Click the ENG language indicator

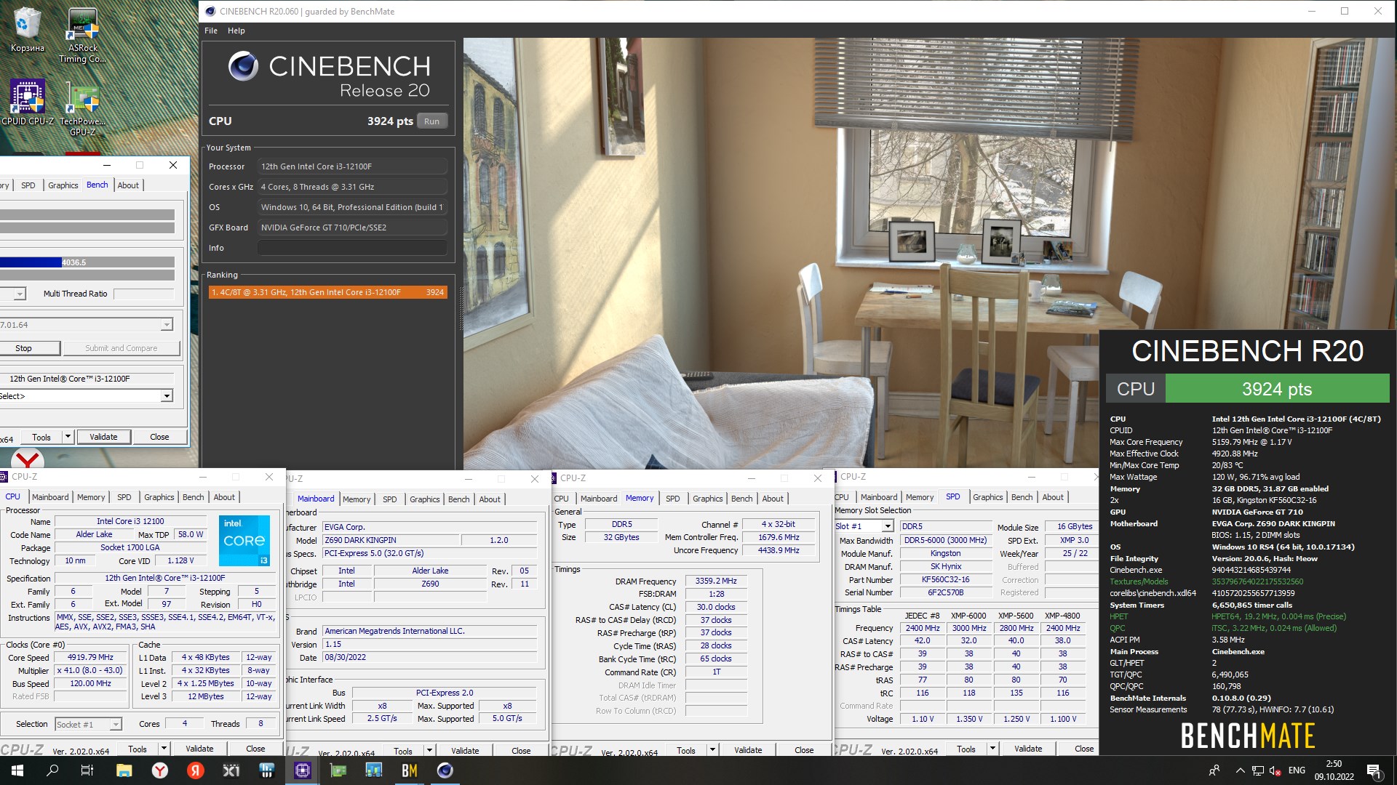pyautogui.click(x=1297, y=770)
